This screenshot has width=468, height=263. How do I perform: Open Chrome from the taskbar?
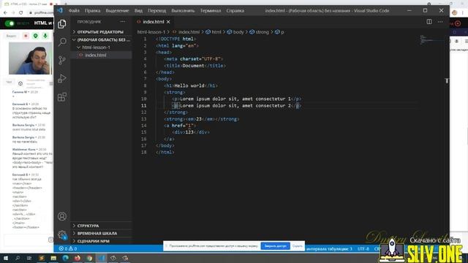89,258
